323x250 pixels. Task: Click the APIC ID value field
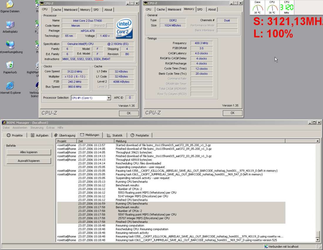130,98
